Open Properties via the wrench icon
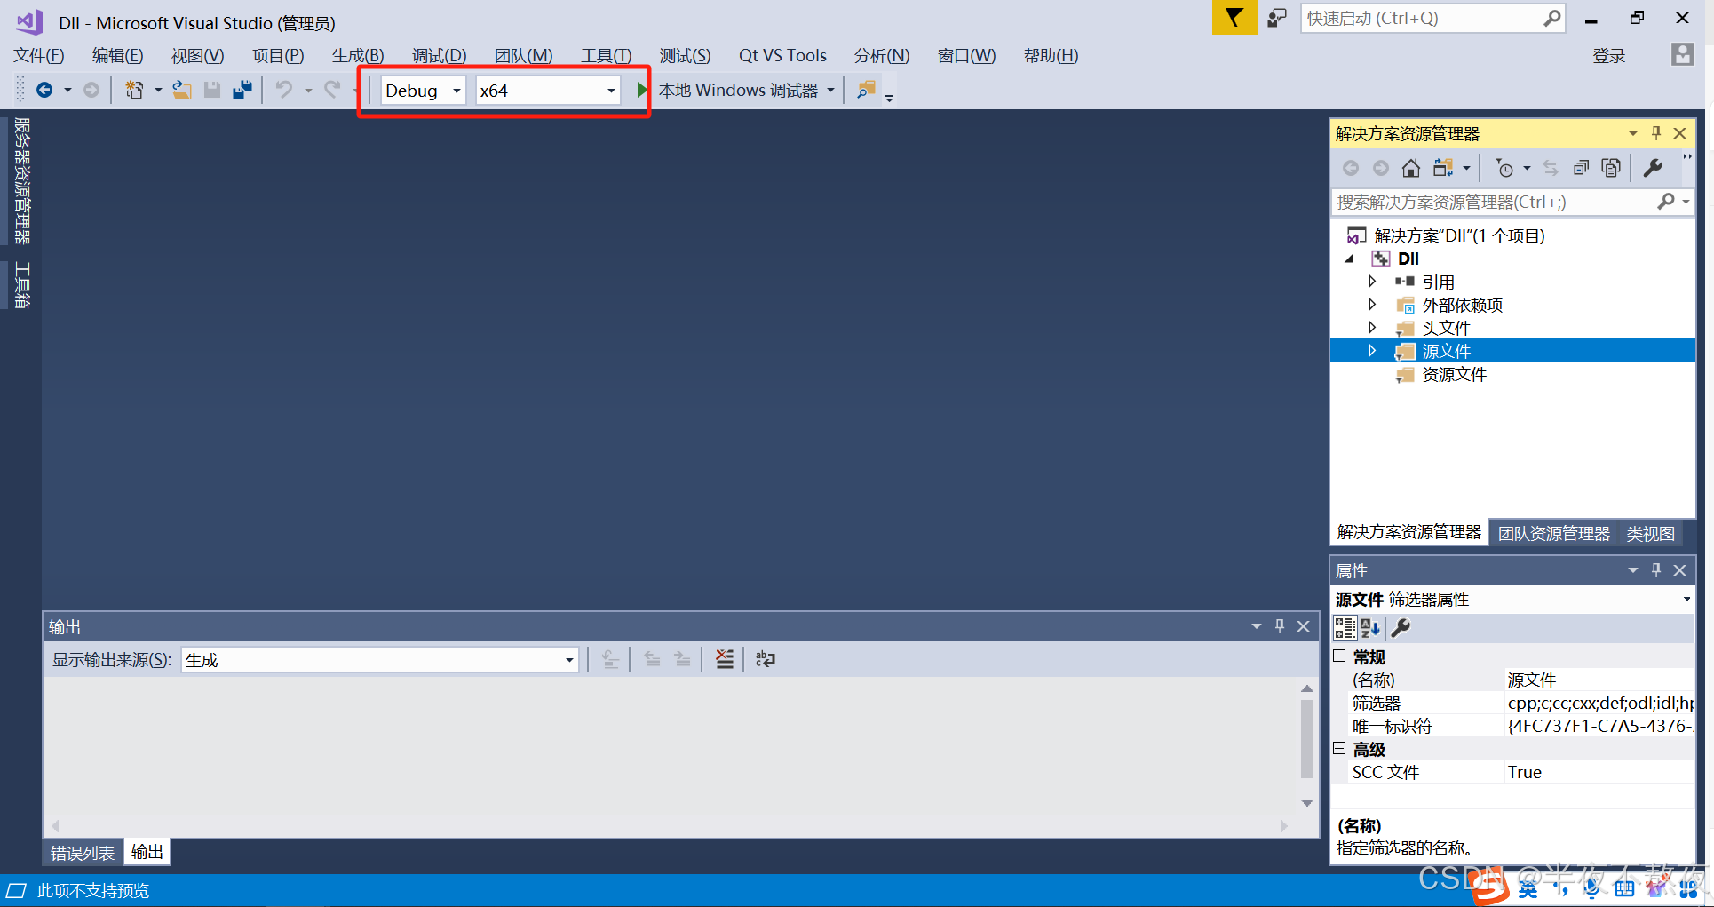1714x907 pixels. (1654, 167)
